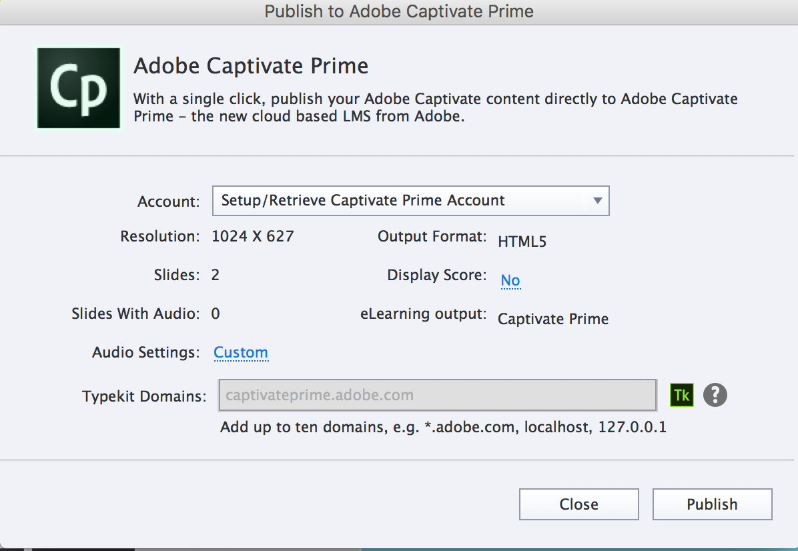798x551 pixels.
Task: Click the No link beside Display Score
Action: 510,280
